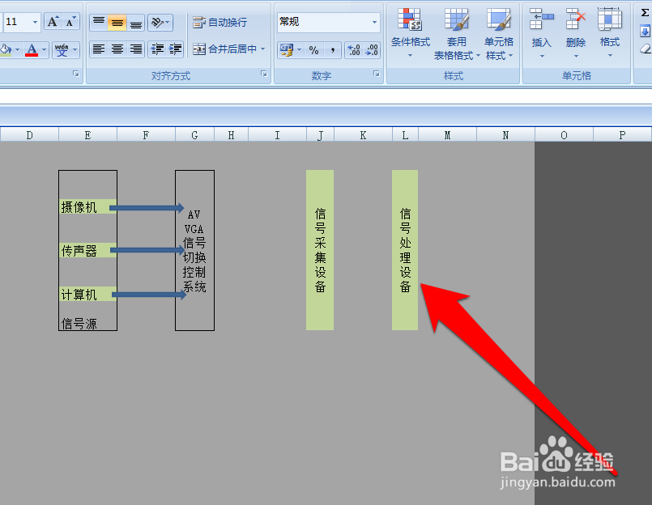Image resolution: width=652 pixels, height=505 pixels.
Task: Click the 信号源 label
Action: (x=79, y=324)
